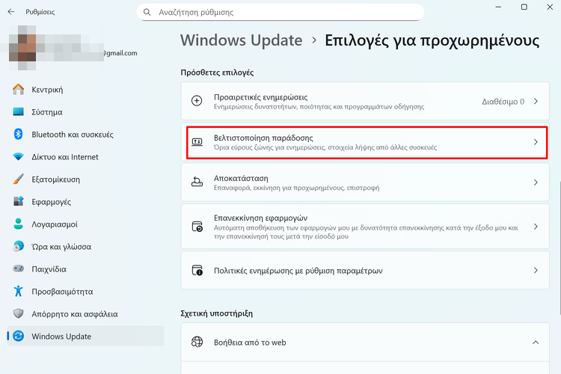Click the back arrow in Settings

click(10, 12)
